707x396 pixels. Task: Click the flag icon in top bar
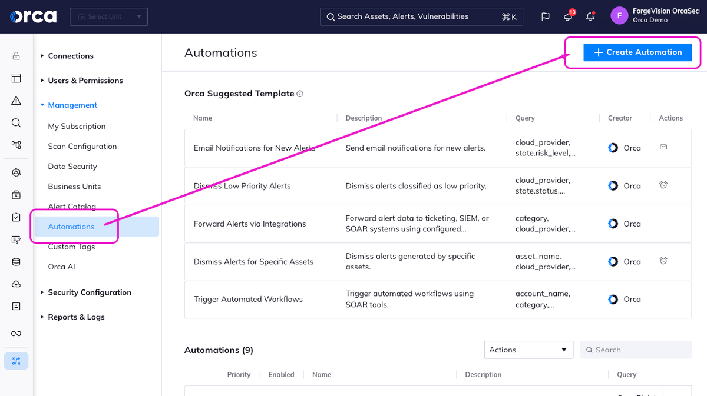coord(546,16)
